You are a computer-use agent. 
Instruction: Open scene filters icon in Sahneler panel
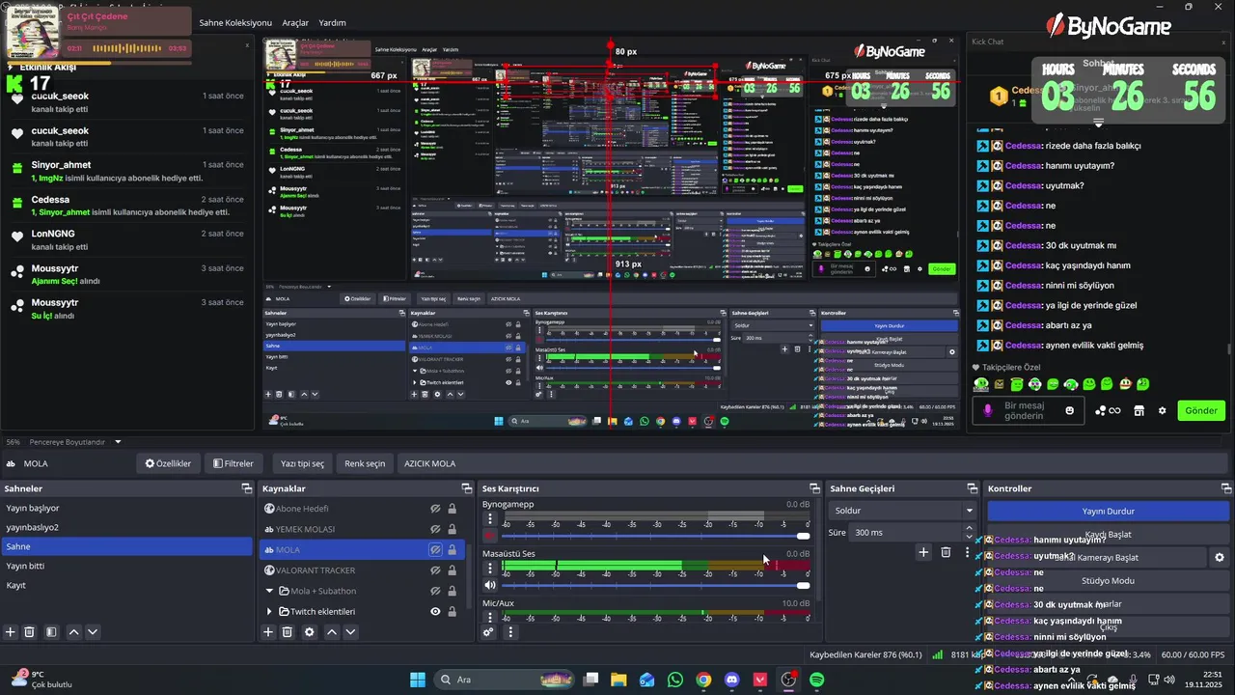pyautogui.click(x=52, y=631)
